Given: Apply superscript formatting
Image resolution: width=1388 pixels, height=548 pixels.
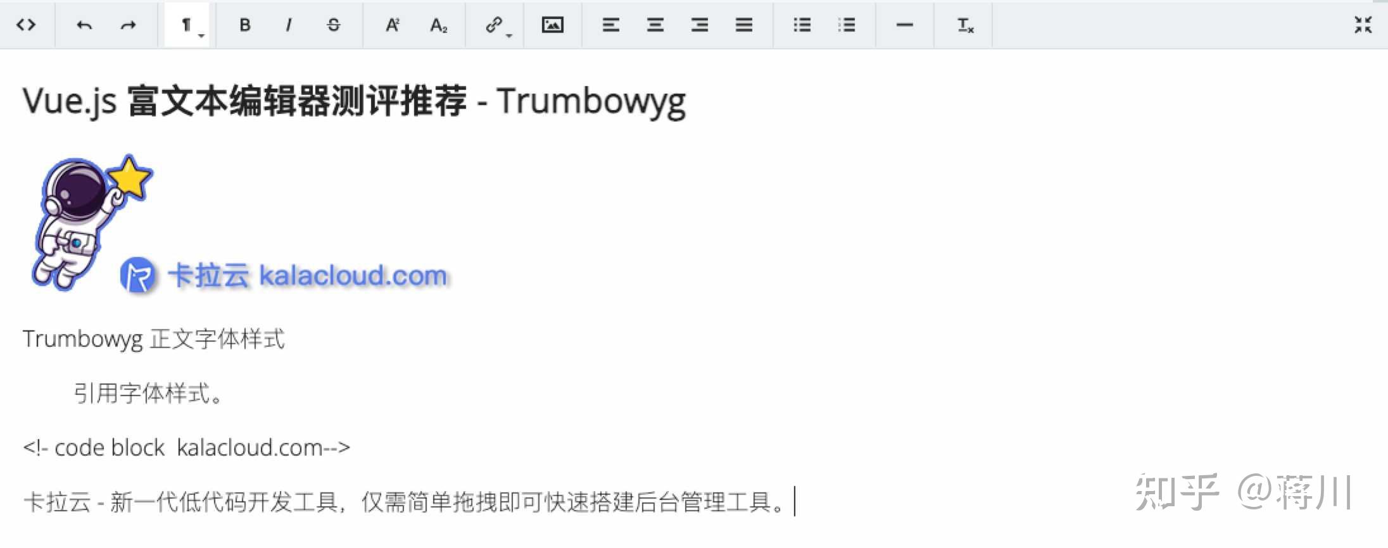Looking at the screenshot, I should (393, 25).
